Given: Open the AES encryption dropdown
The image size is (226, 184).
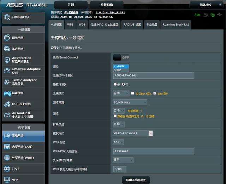Looking at the screenshot, I should coord(118,142).
